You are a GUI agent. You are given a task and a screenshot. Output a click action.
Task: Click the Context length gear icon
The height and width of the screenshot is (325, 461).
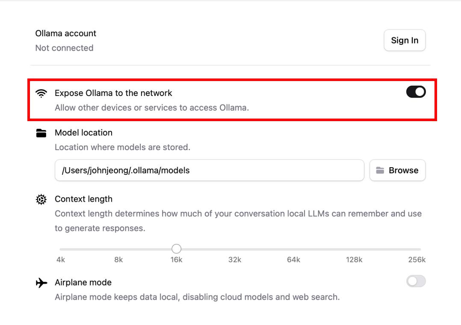click(41, 199)
